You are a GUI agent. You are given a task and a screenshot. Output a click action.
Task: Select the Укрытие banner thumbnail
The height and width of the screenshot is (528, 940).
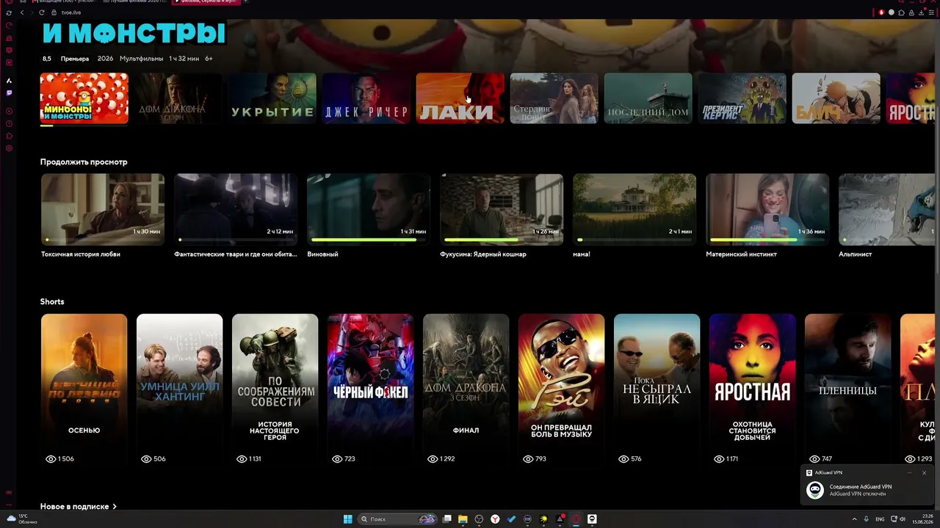pos(272,98)
